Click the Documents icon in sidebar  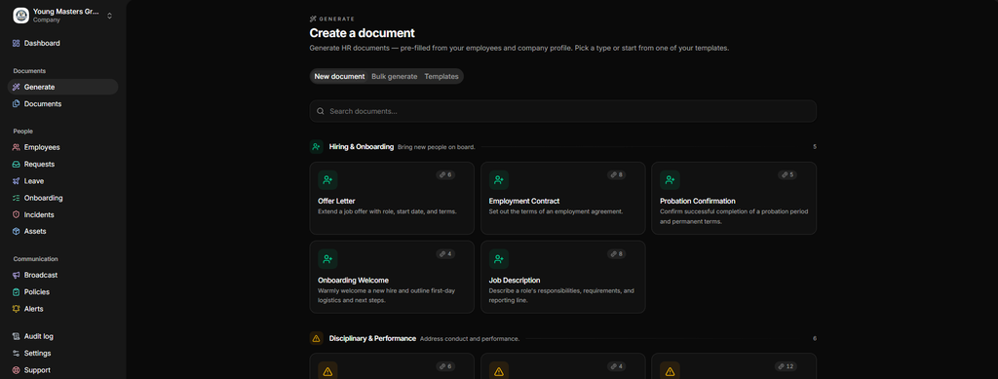click(x=17, y=103)
